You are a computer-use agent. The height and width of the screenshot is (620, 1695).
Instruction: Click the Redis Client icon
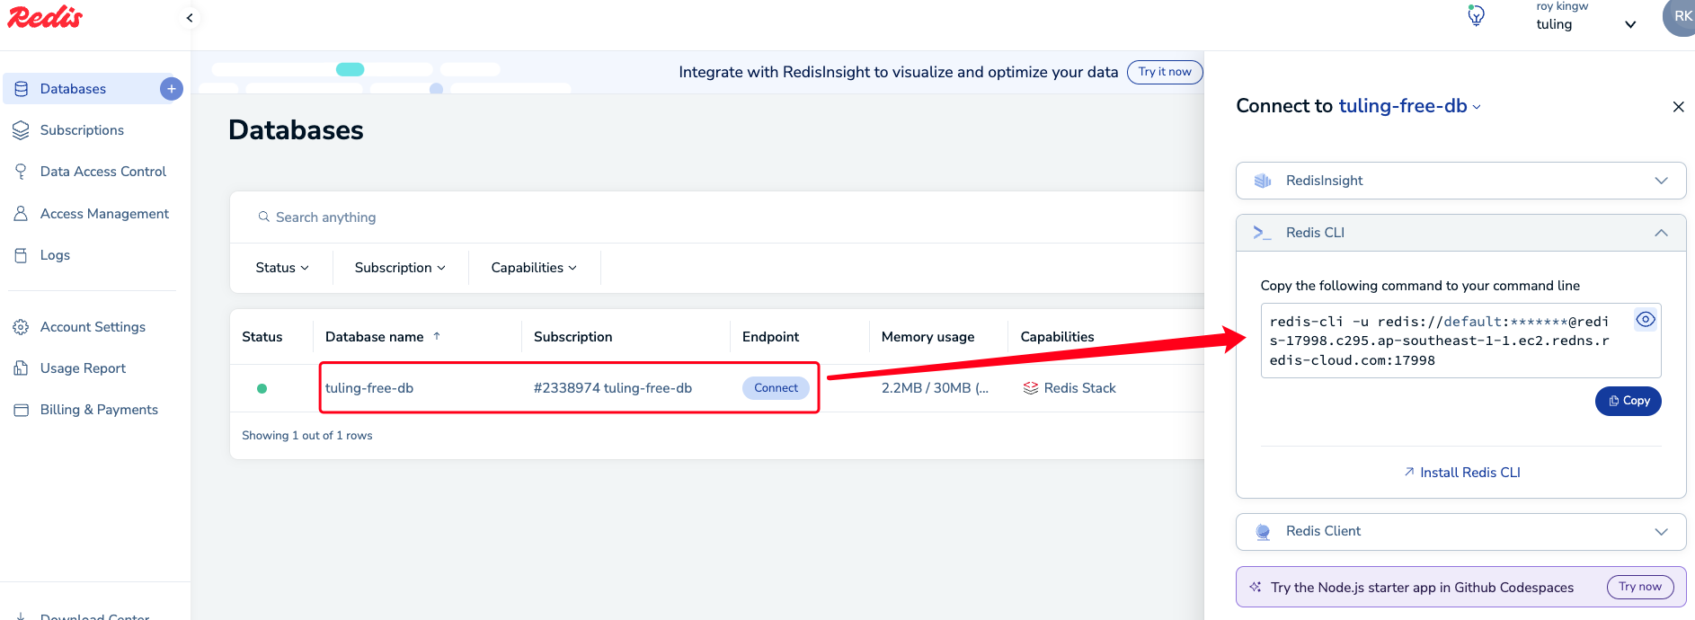tap(1263, 532)
